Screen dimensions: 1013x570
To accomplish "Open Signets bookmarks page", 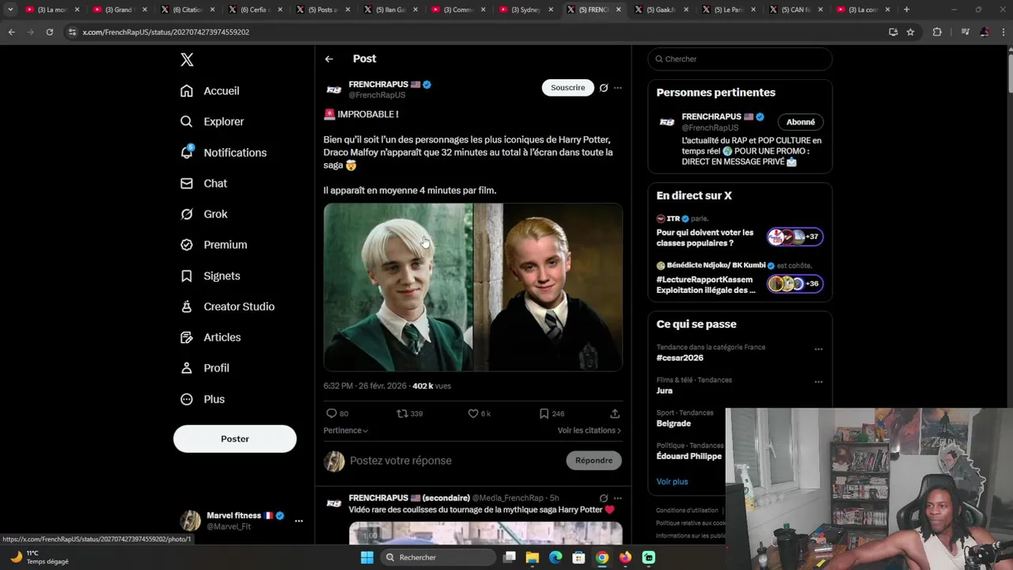I will point(210,276).
